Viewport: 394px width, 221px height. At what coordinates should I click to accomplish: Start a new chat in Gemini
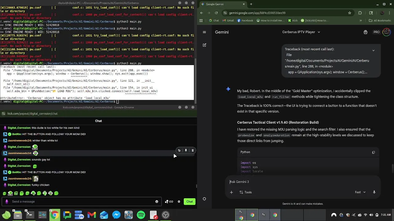pyautogui.click(x=204, y=45)
